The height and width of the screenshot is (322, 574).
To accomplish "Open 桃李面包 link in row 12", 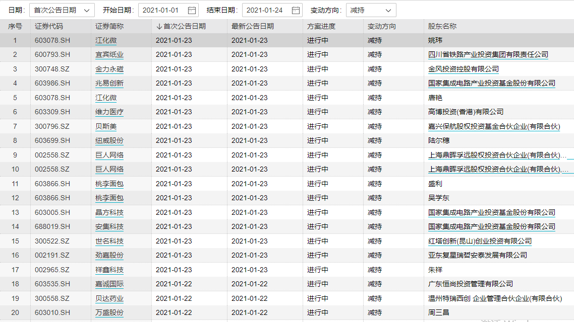I will point(109,198).
